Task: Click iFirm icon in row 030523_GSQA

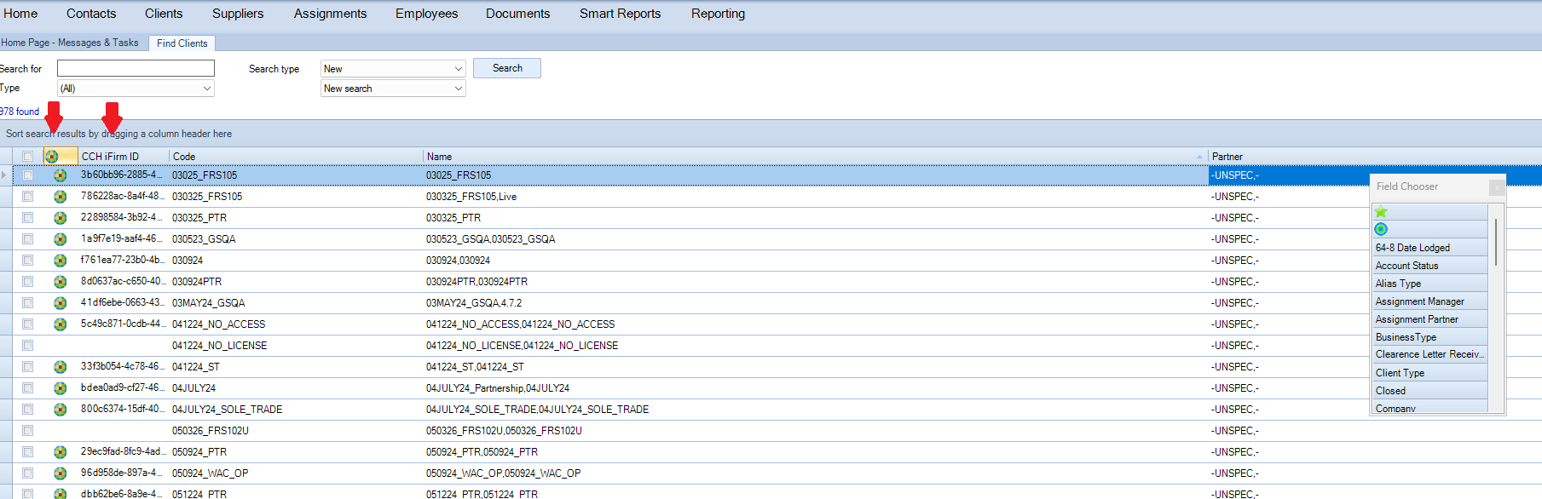Action: click(60, 239)
